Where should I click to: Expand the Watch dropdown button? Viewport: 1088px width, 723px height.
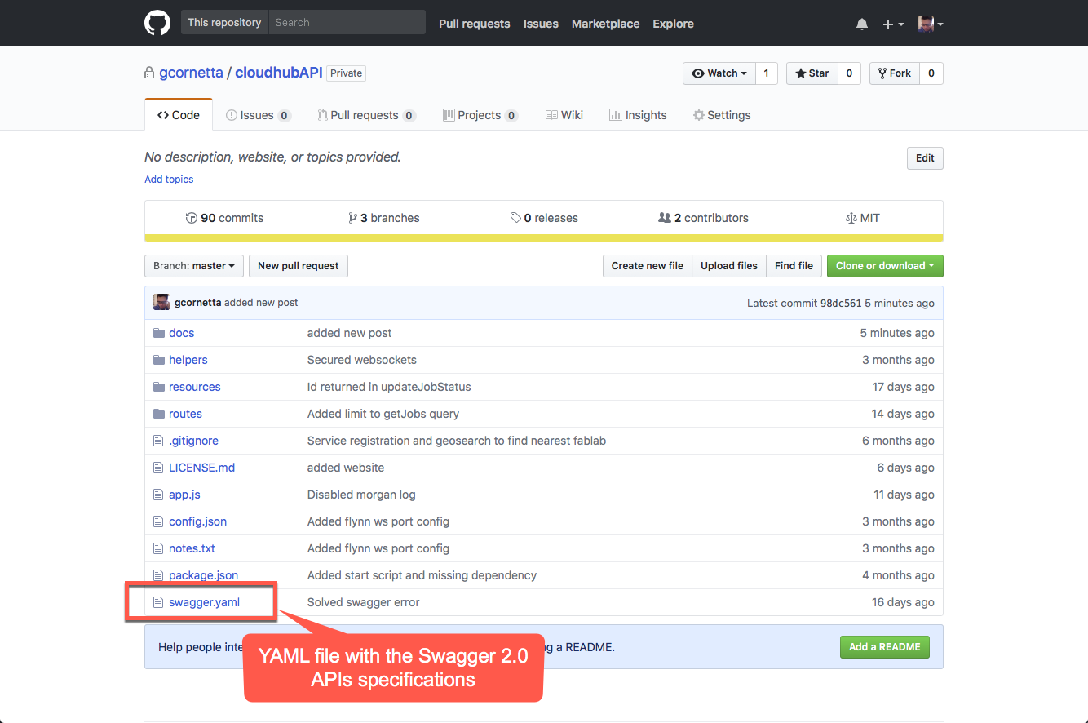coord(719,73)
